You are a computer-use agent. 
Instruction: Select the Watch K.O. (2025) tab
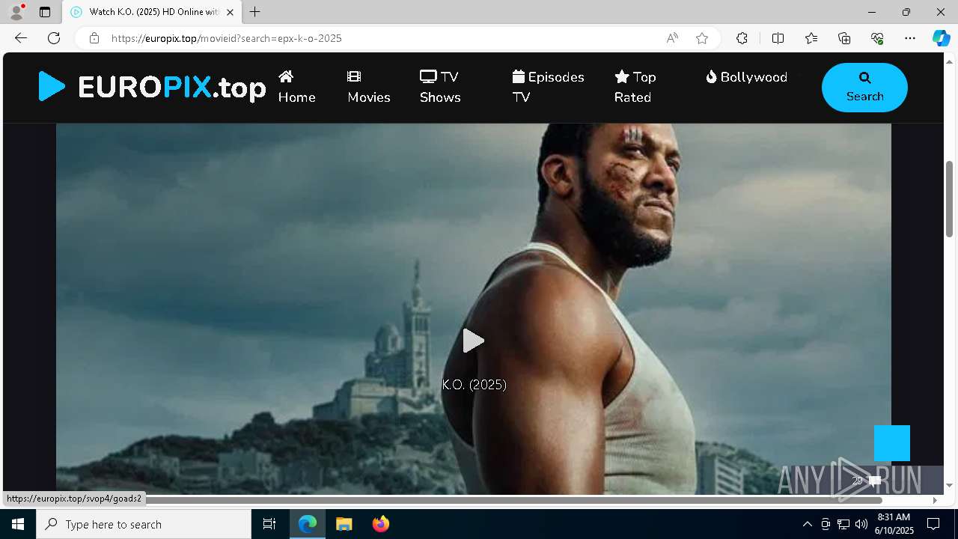153,12
